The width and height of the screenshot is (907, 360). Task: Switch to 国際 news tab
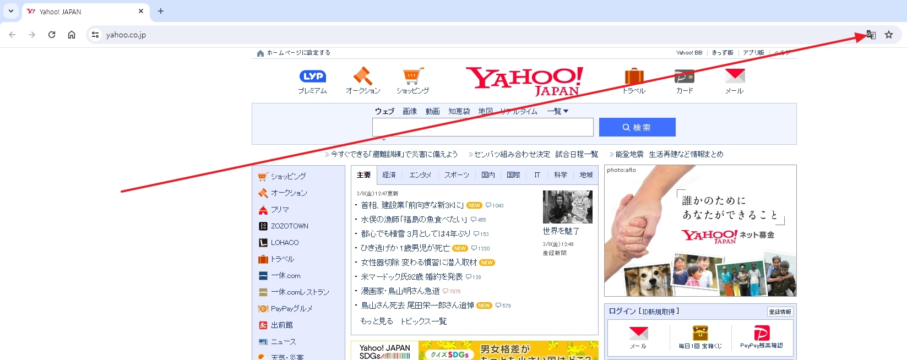tap(513, 175)
